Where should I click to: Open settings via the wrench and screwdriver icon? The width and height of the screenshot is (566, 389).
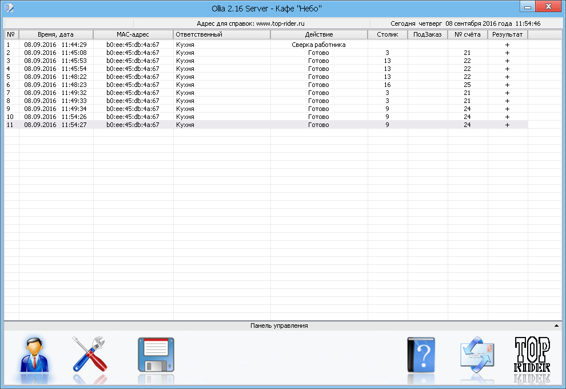coord(90,356)
